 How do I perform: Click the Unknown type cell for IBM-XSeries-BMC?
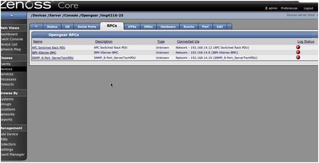[162, 53]
